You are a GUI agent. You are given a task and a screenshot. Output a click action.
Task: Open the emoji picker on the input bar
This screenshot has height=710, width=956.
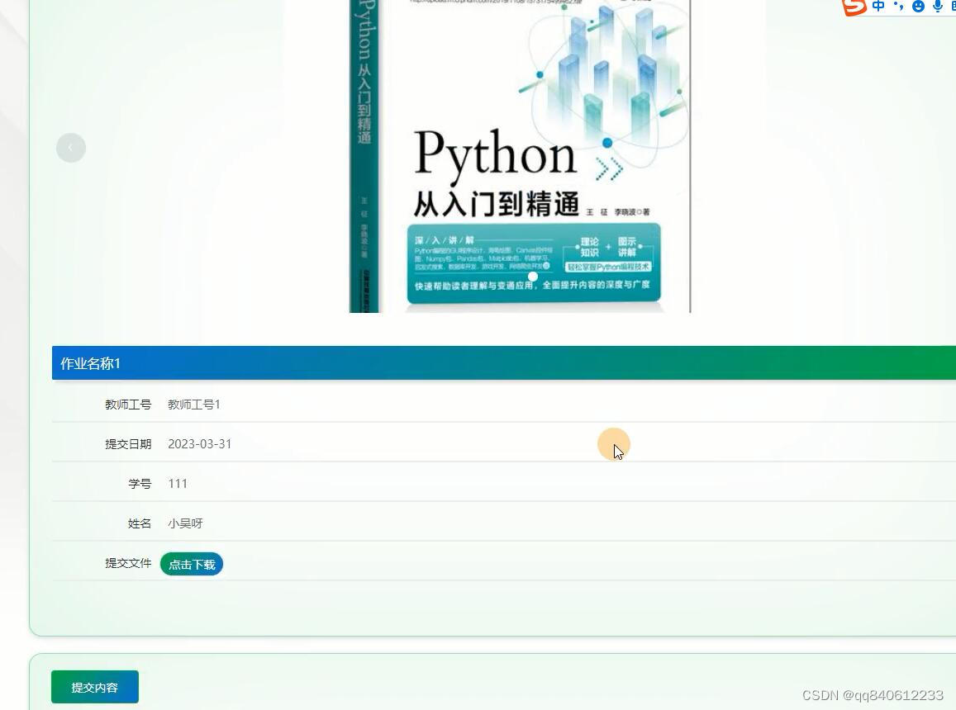click(918, 7)
